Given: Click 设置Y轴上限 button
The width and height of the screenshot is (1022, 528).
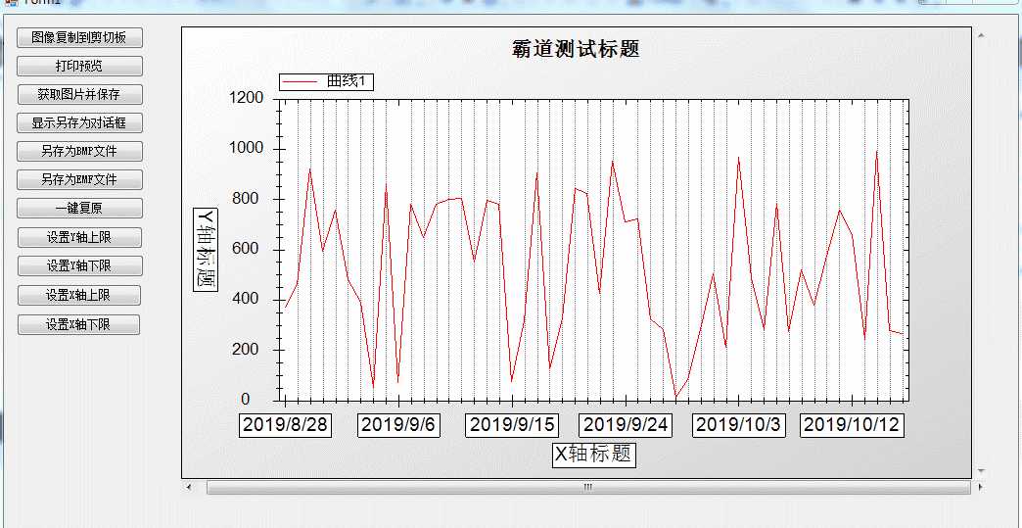Looking at the screenshot, I should [x=79, y=237].
